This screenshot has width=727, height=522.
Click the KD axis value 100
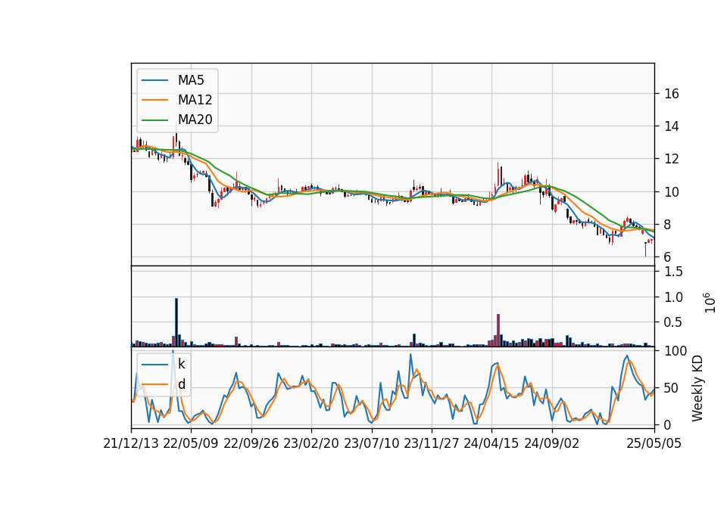676,351
